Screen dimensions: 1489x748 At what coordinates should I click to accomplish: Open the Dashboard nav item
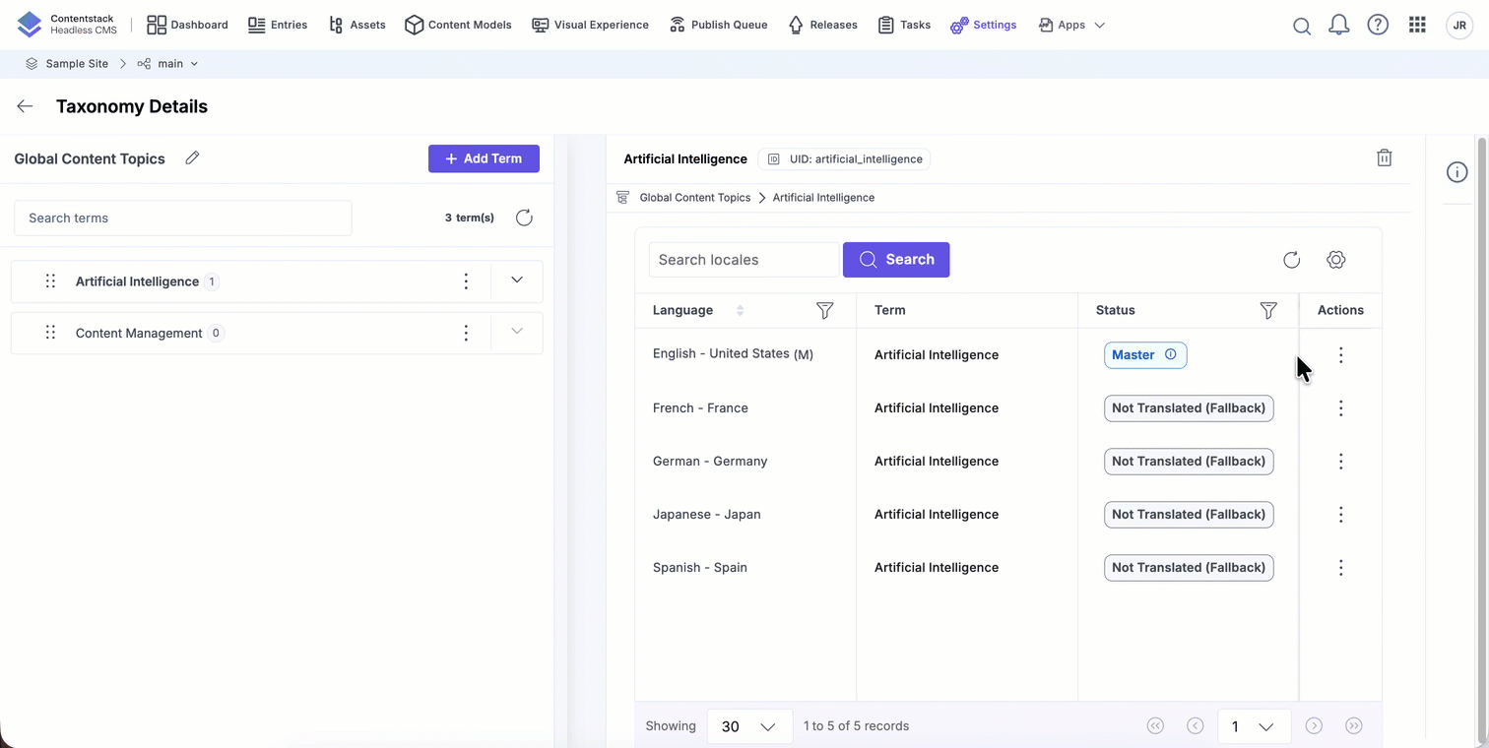click(187, 26)
